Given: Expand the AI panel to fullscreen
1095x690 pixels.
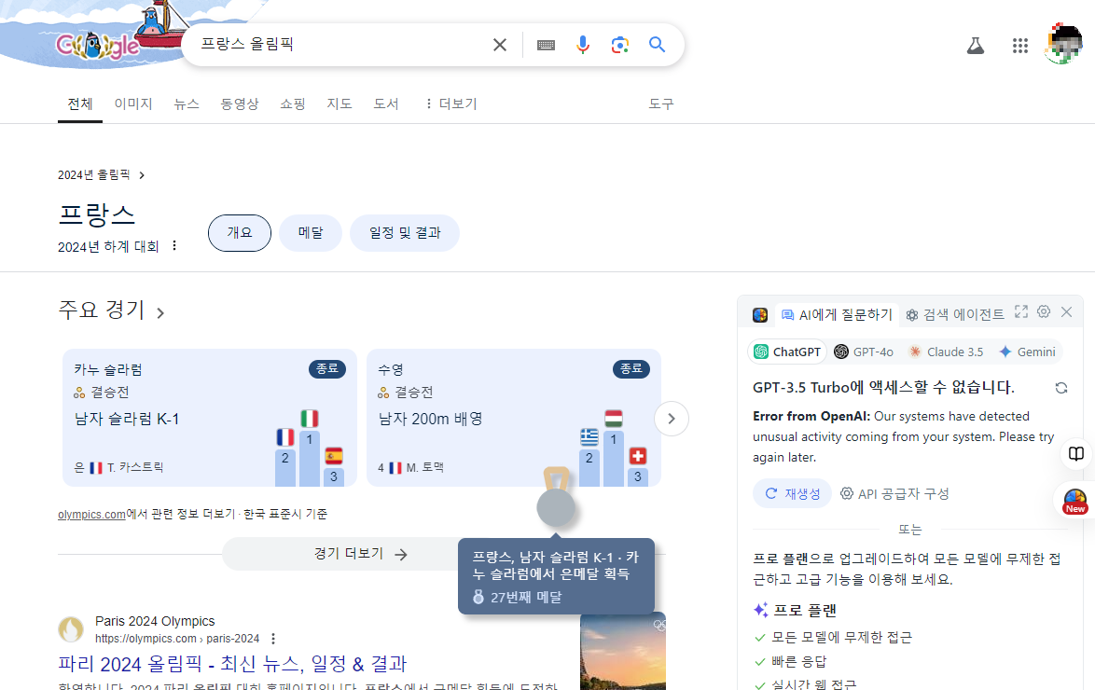Looking at the screenshot, I should (1021, 311).
